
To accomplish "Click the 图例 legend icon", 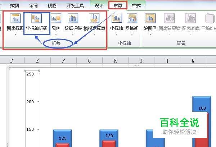I will tap(56, 18).
